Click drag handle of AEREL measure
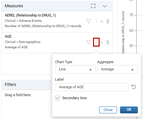 (x=108, y=21)
